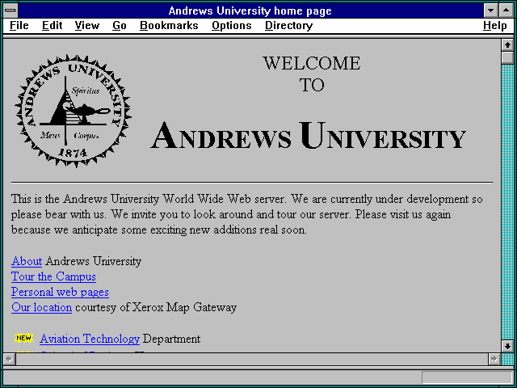Click the word Department after Aviation Technology
517x388 pixels.
coord(171,339)
